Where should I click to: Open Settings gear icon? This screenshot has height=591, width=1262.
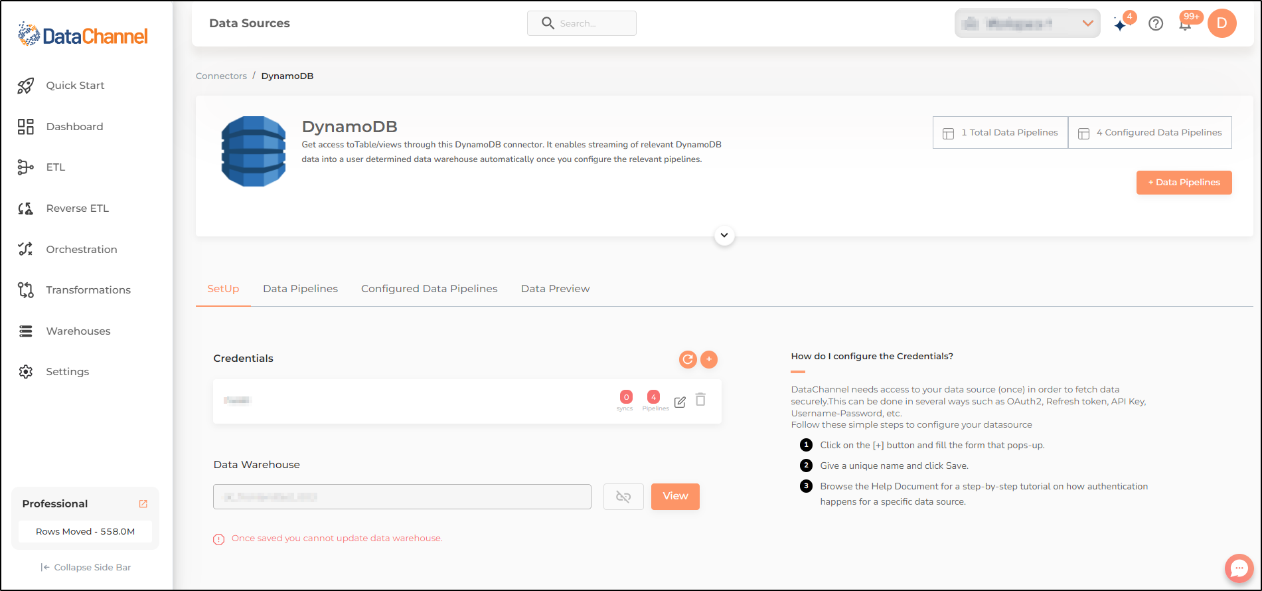(25, 372)
